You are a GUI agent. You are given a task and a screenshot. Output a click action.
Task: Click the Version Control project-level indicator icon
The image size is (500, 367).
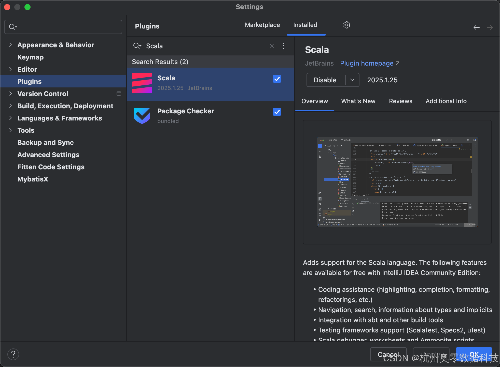119,94
